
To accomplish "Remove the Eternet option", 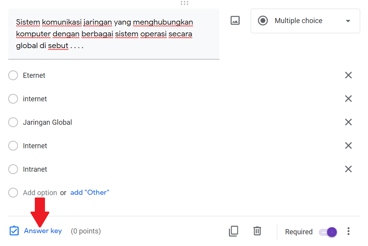I will coord(348,75).
